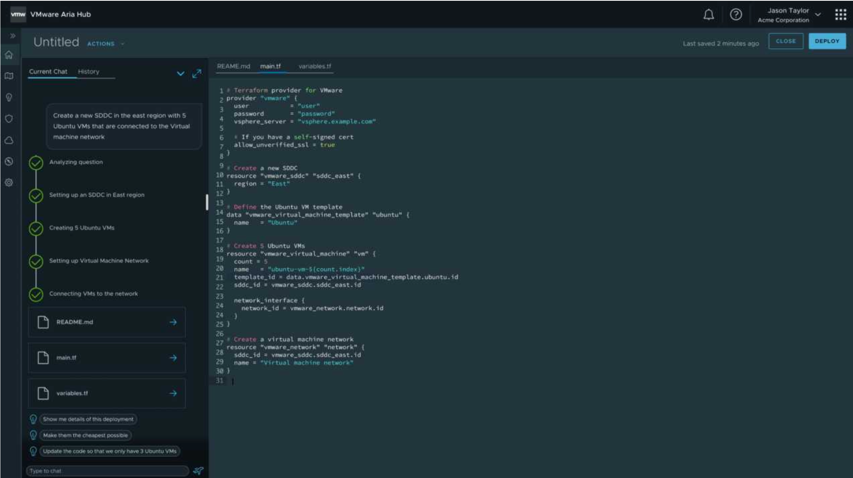Click the Virtual Machine Network step check icon

36,262
